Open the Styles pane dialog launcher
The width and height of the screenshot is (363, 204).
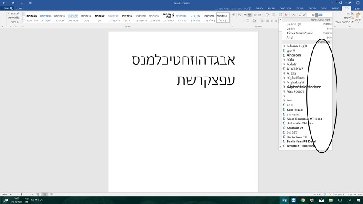point(23,26)
